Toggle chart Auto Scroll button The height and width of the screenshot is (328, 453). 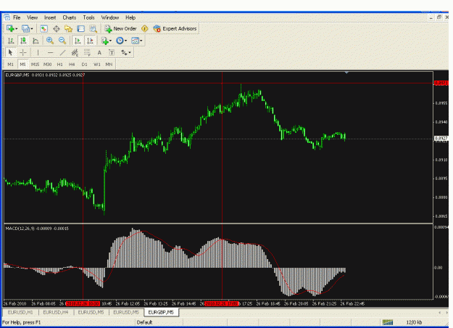tap(78, 41)
